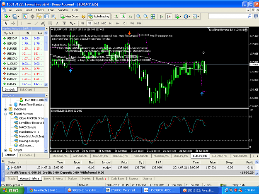The height and width of the screenshot is (194, 259).
Task: Select the Fibonacci retracement tool
Action: 50,24
